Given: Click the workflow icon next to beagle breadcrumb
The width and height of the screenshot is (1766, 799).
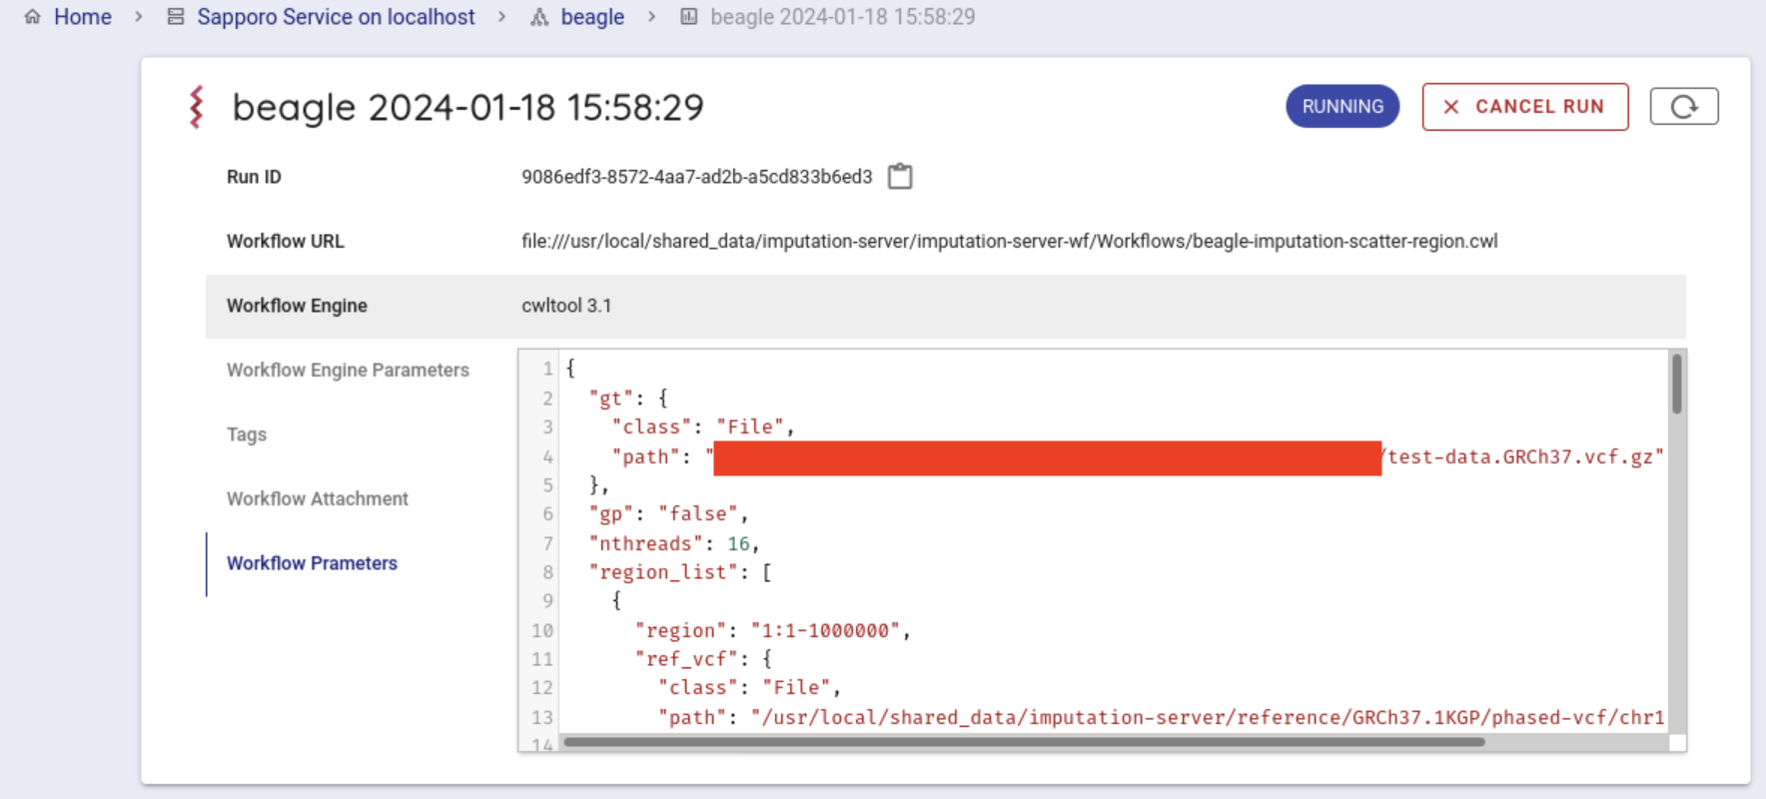Looking at the screenshot, I should pyautogui.click(x=539, y=17).
